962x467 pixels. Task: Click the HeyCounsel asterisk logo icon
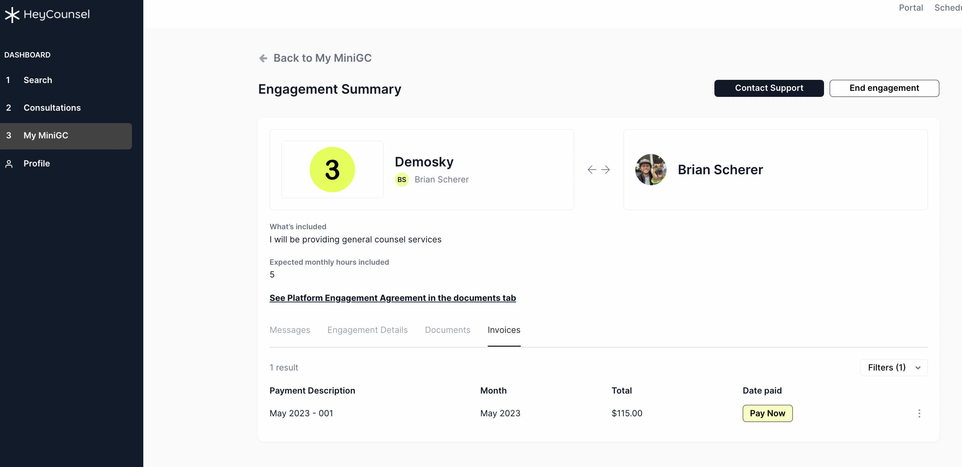click(x=12, y=15)
